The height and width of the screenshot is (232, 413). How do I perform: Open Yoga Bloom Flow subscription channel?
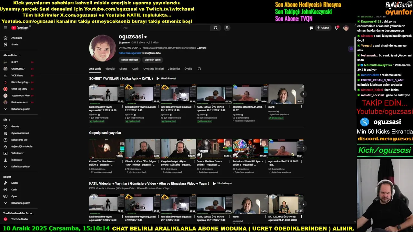pos(20,95)
